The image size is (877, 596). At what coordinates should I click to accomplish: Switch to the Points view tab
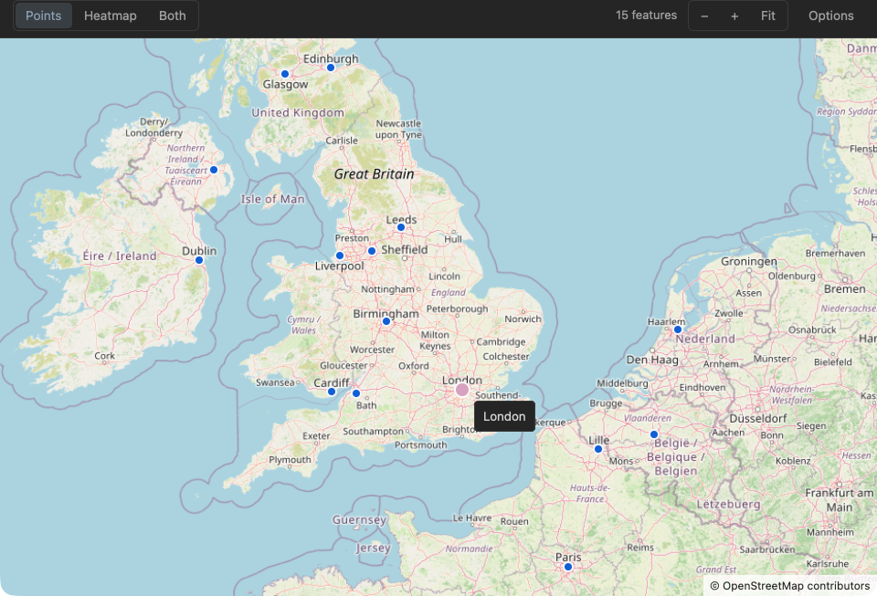click(43, 16)
